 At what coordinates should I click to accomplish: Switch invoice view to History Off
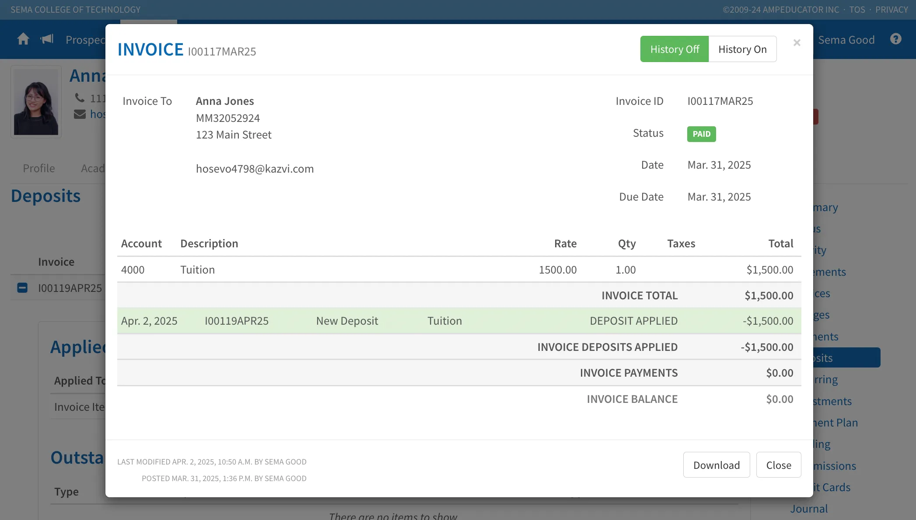point(675,49)
